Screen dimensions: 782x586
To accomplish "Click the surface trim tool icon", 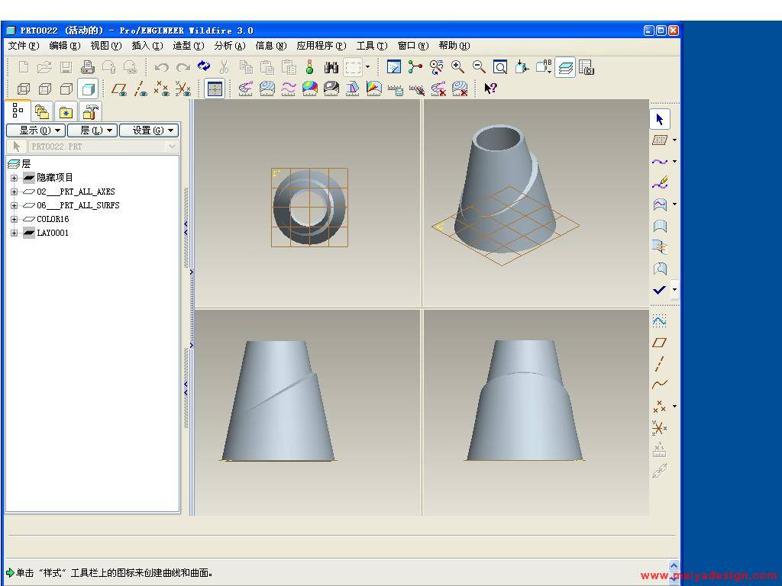I will tap(660, 269).
